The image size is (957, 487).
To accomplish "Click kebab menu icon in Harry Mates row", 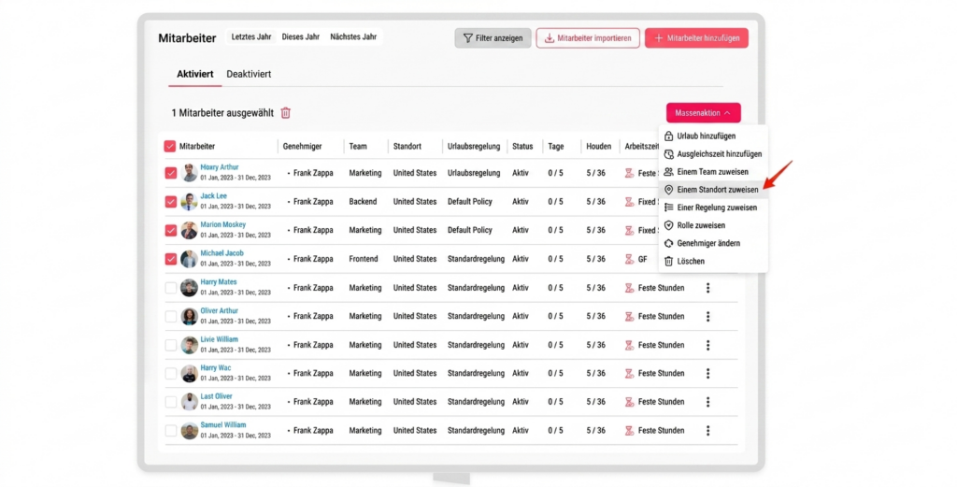I will click(707, 288).
